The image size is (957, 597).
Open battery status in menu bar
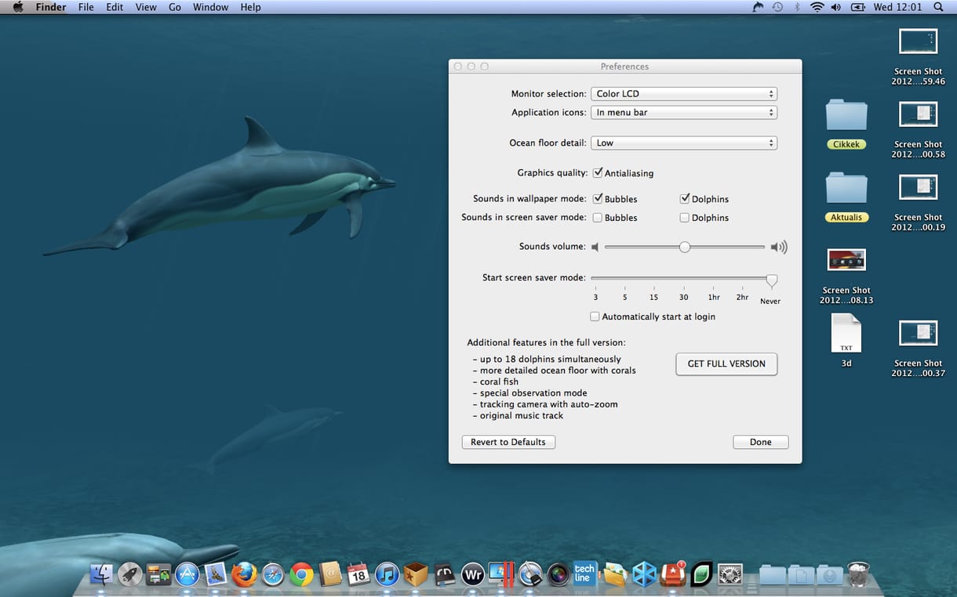pos(857,7)
